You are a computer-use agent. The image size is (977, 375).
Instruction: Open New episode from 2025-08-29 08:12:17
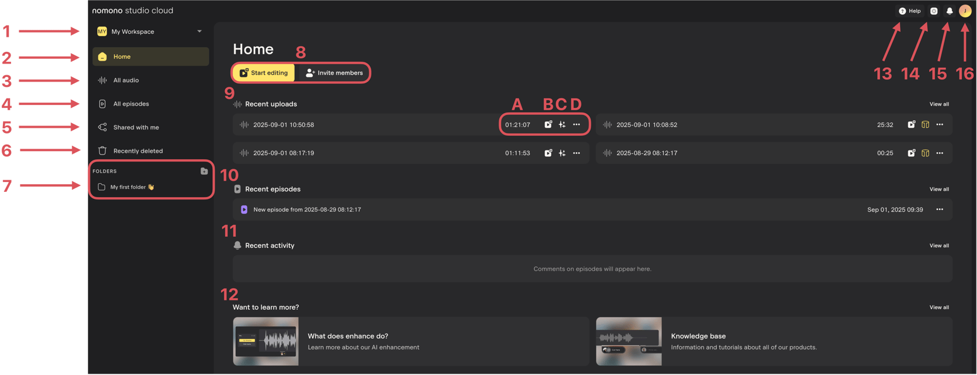coord(593,209)
